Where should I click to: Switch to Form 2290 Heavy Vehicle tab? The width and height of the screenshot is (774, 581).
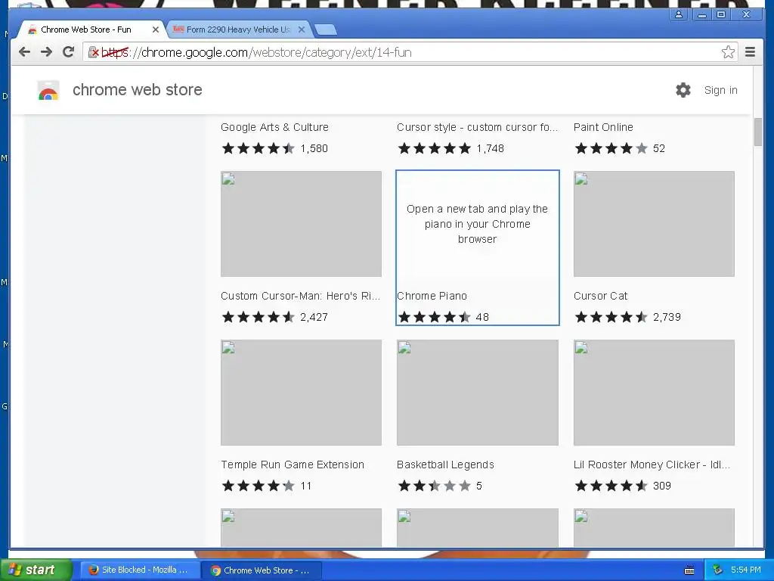click(238, 30)
